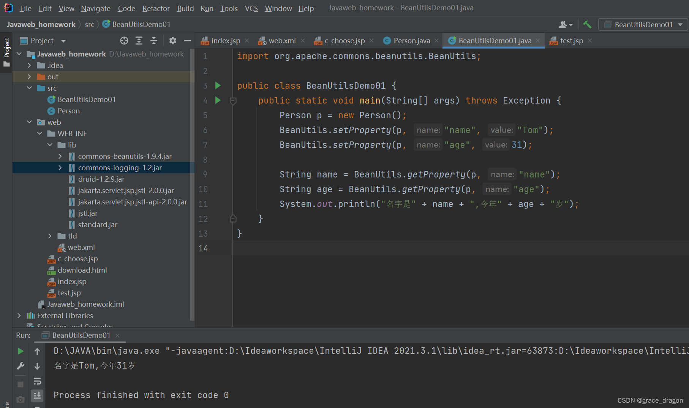Open the Project vertical tool tab

pos(6,52)
